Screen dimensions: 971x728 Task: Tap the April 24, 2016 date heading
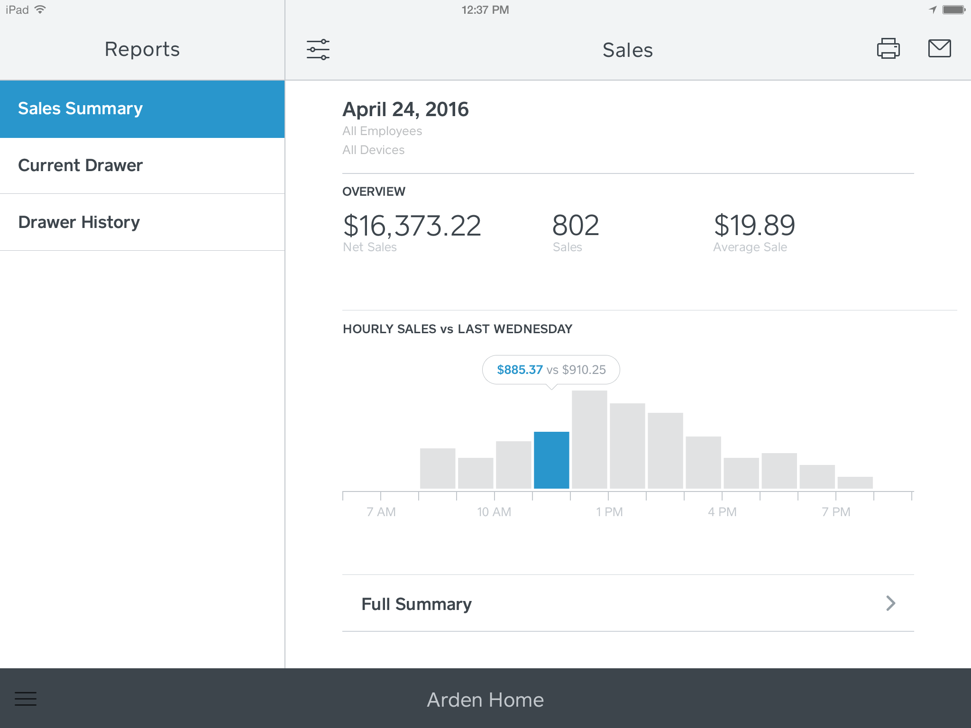coord(405,109)
